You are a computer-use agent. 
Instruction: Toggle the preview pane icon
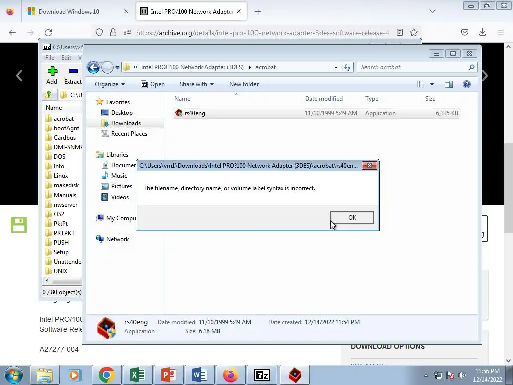[449, 84]
